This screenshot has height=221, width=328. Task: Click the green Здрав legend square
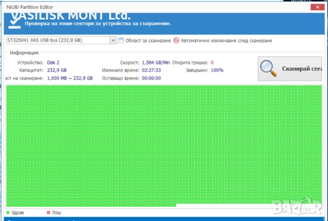7,212
